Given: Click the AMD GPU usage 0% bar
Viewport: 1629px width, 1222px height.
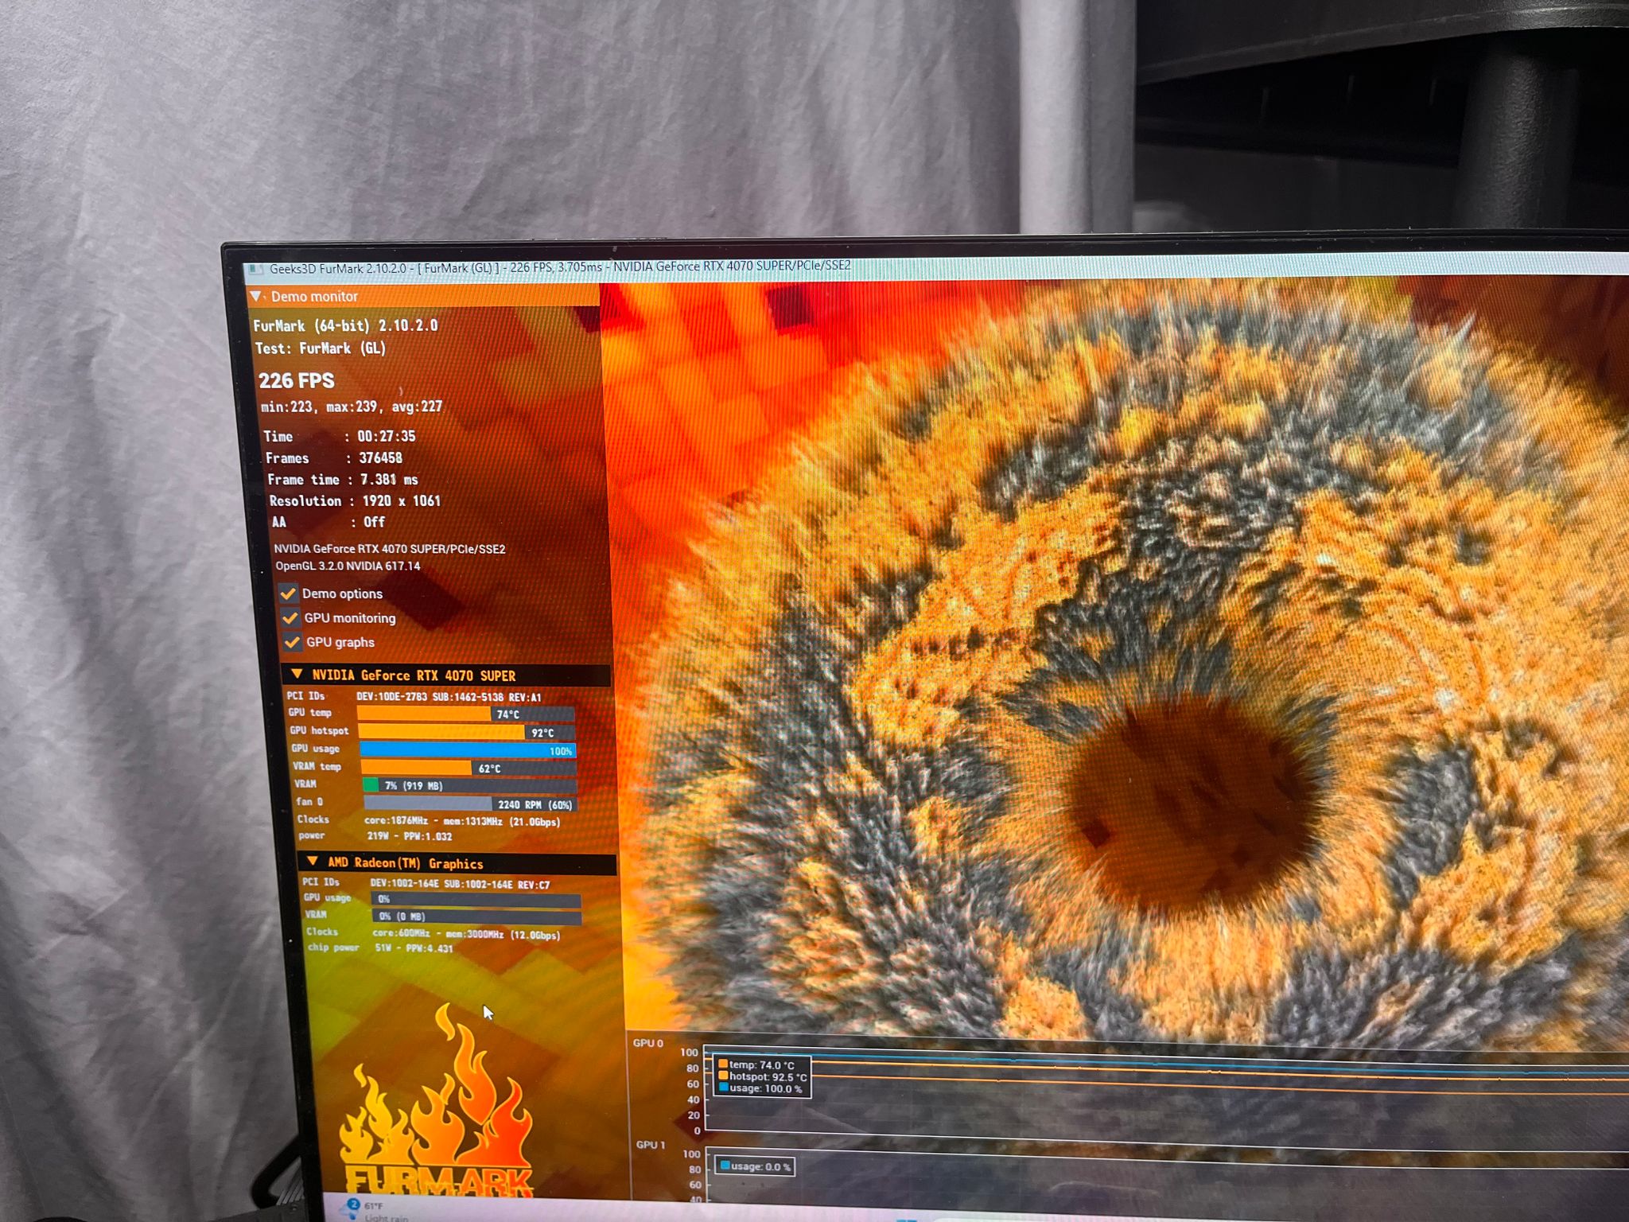Looking at the screenshot, I should (x=476, y=899).
